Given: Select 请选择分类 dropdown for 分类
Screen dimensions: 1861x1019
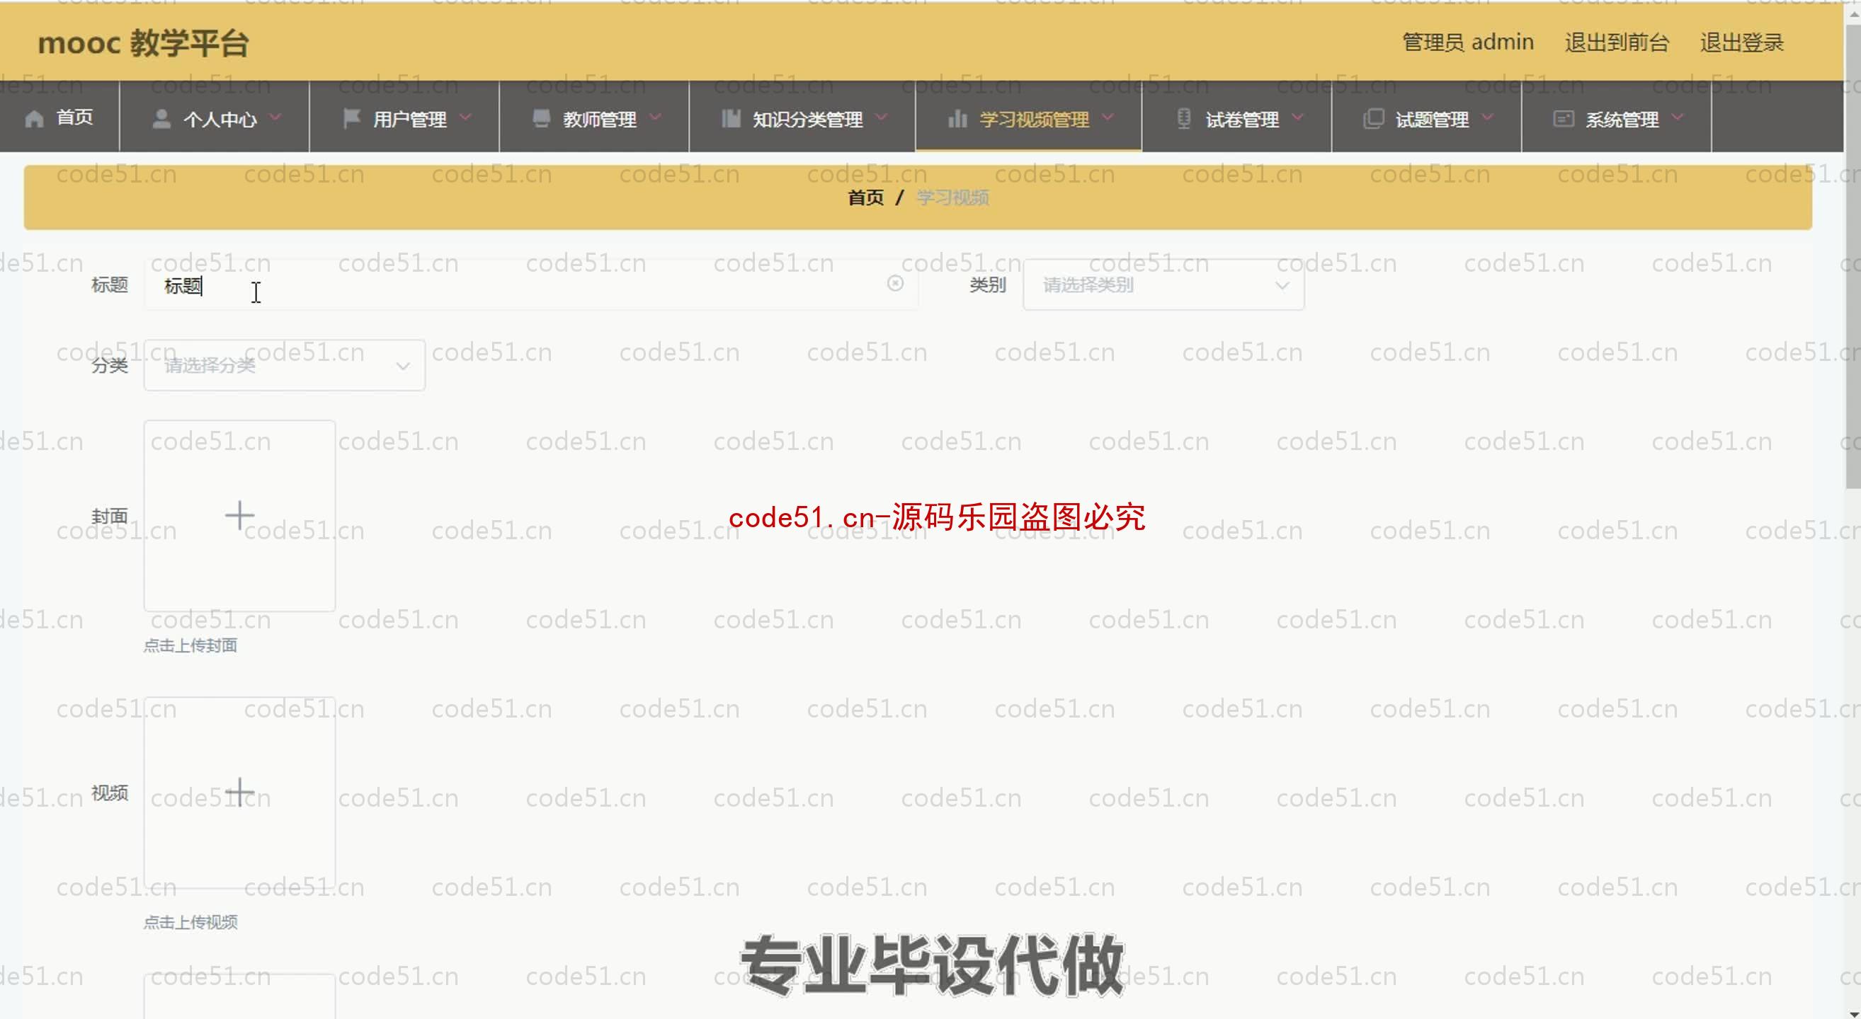Looking at the screenshot, I should pos(283,367).
